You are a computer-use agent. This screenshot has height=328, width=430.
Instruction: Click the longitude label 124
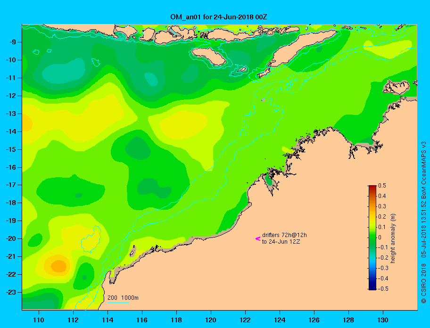(x=280, y=320)
